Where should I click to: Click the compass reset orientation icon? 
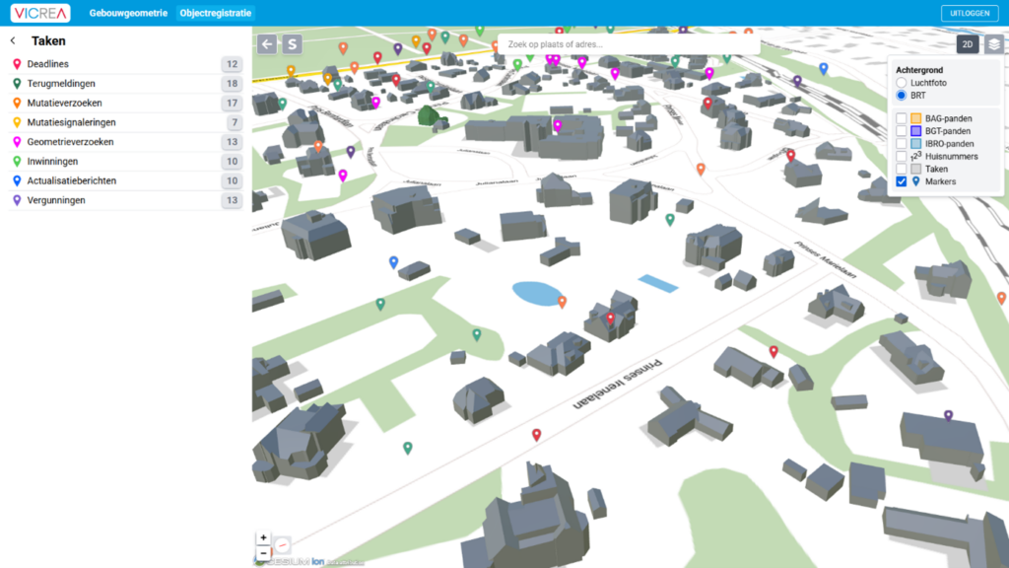pyautogui.click(x=283, y=544)
